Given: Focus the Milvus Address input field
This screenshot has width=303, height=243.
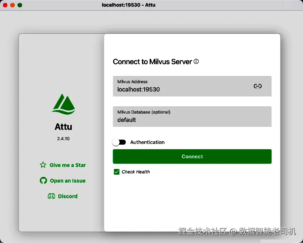Looking at the screenshot, I should coord(192,86).
